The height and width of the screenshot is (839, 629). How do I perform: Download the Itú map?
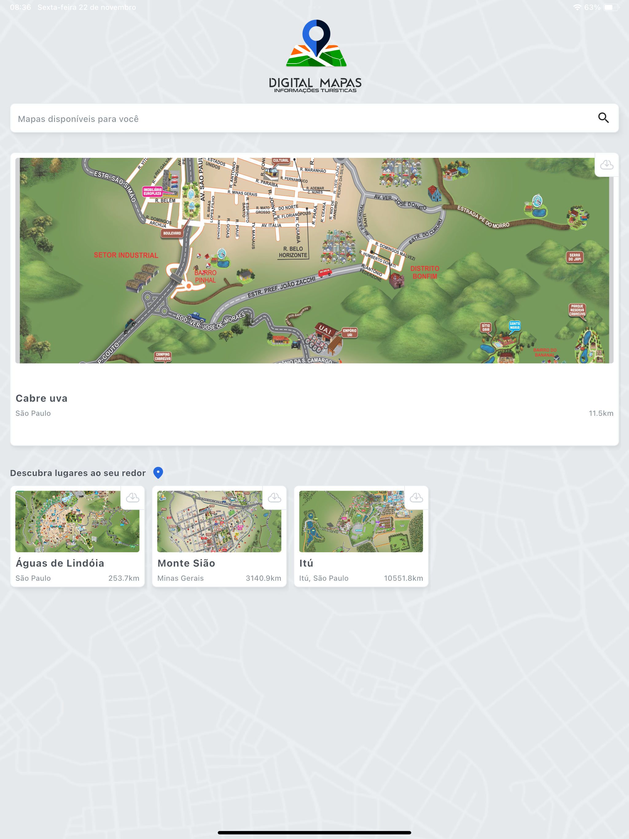pos(416,498)
